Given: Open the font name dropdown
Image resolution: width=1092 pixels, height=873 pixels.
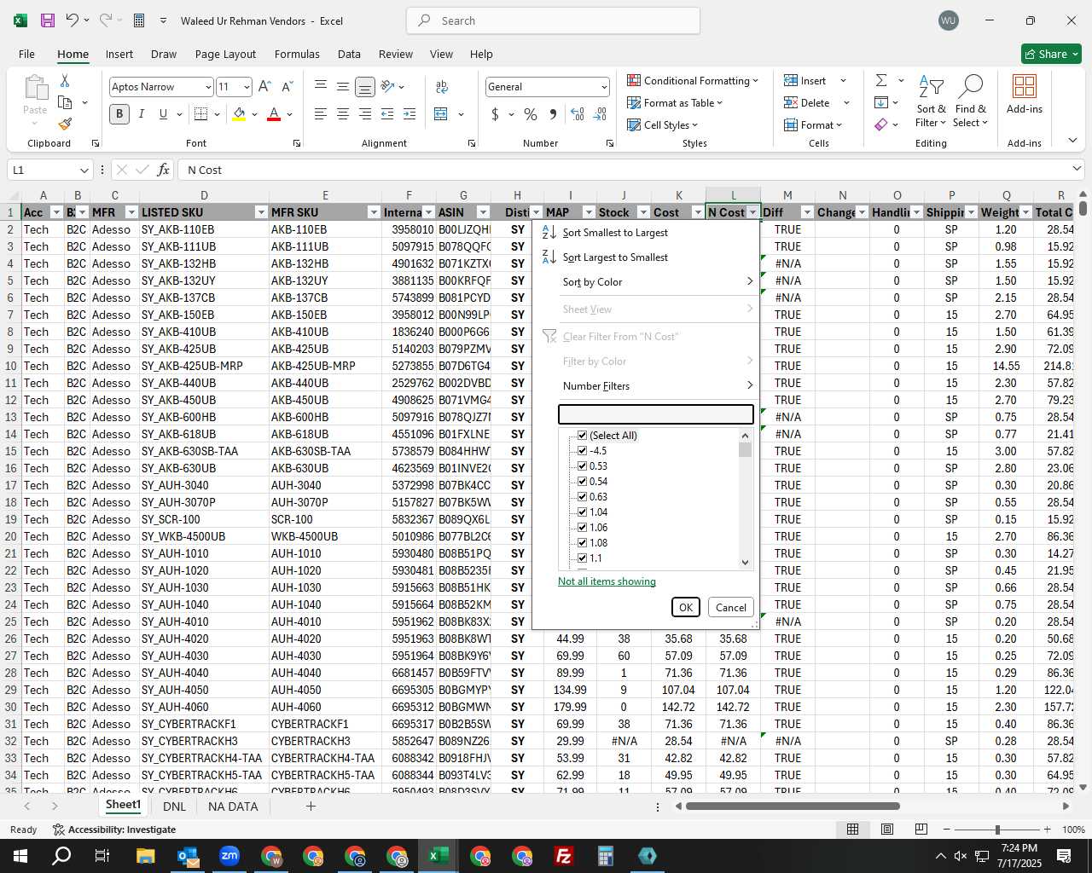Looking at the screenshot, I should click(x=207, y=87).
